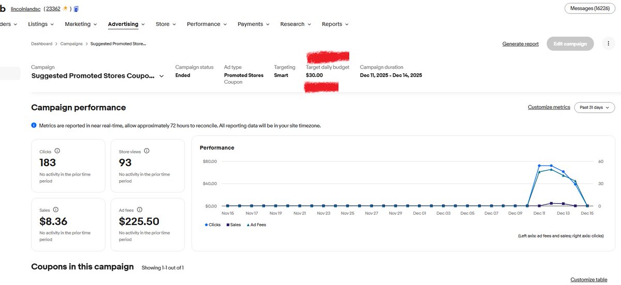Expand the campaign name selector chevron
Image resolution: width=621 pixels, height=285 pixels.
pyautogui.click(x=161, y=76)
